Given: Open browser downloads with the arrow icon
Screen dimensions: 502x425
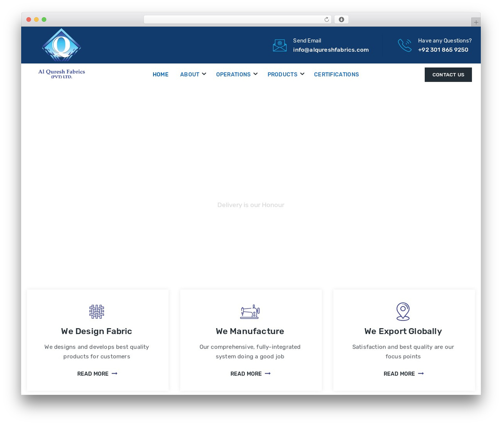Looking at the screenshot, I should [341, 20].
